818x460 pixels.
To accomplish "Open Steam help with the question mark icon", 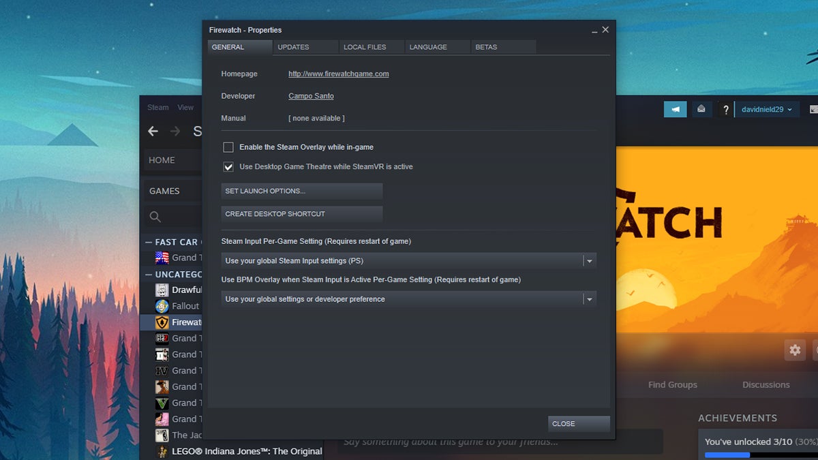I will (x=725, y=109).
